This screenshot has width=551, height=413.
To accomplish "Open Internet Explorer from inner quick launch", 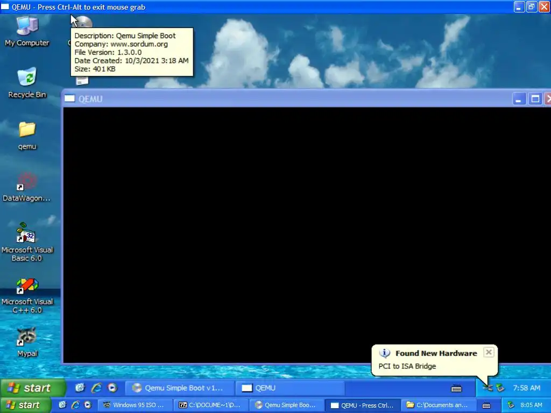I will (96, 388).
